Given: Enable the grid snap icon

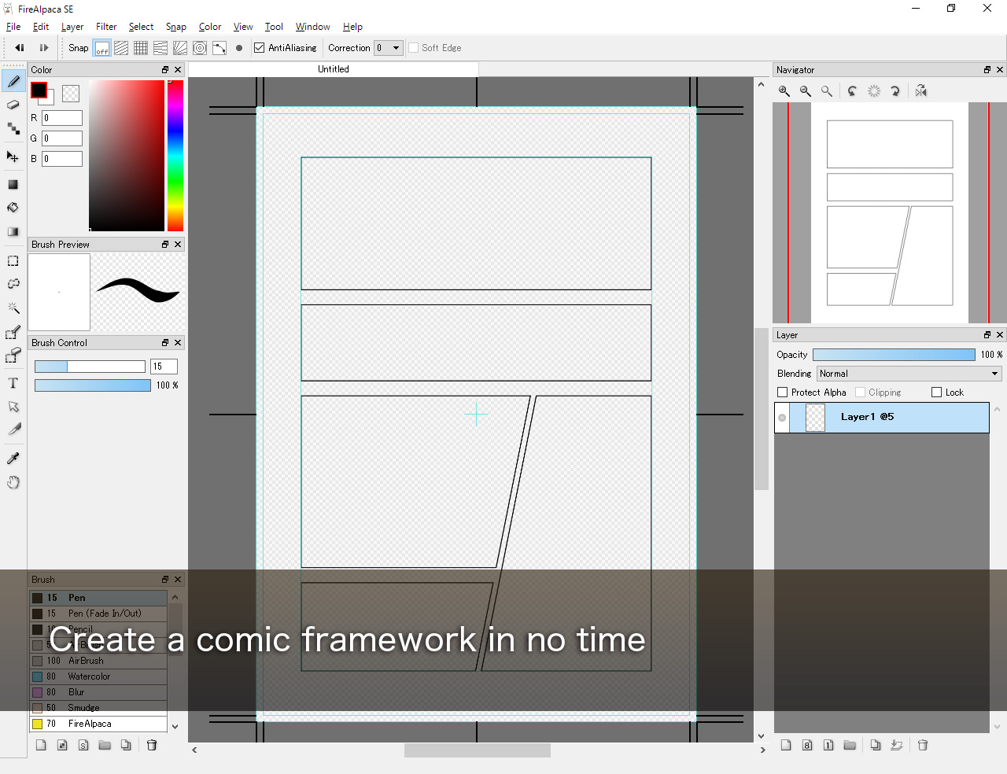Looking at the screenshot, I should (x=141, y=48).
